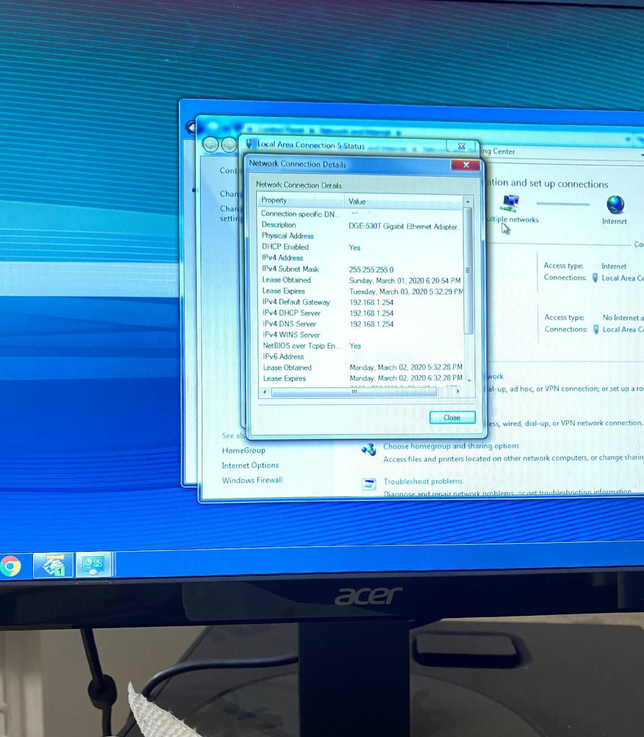This screenshot has height=737, width=644.
Task: Click the horizontal scrollbar right arrow in details list
Action: tap(458, 392)
